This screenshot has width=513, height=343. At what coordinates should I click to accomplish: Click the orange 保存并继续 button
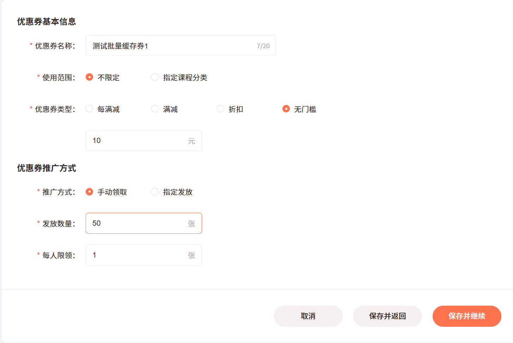(x=467, y=316)
